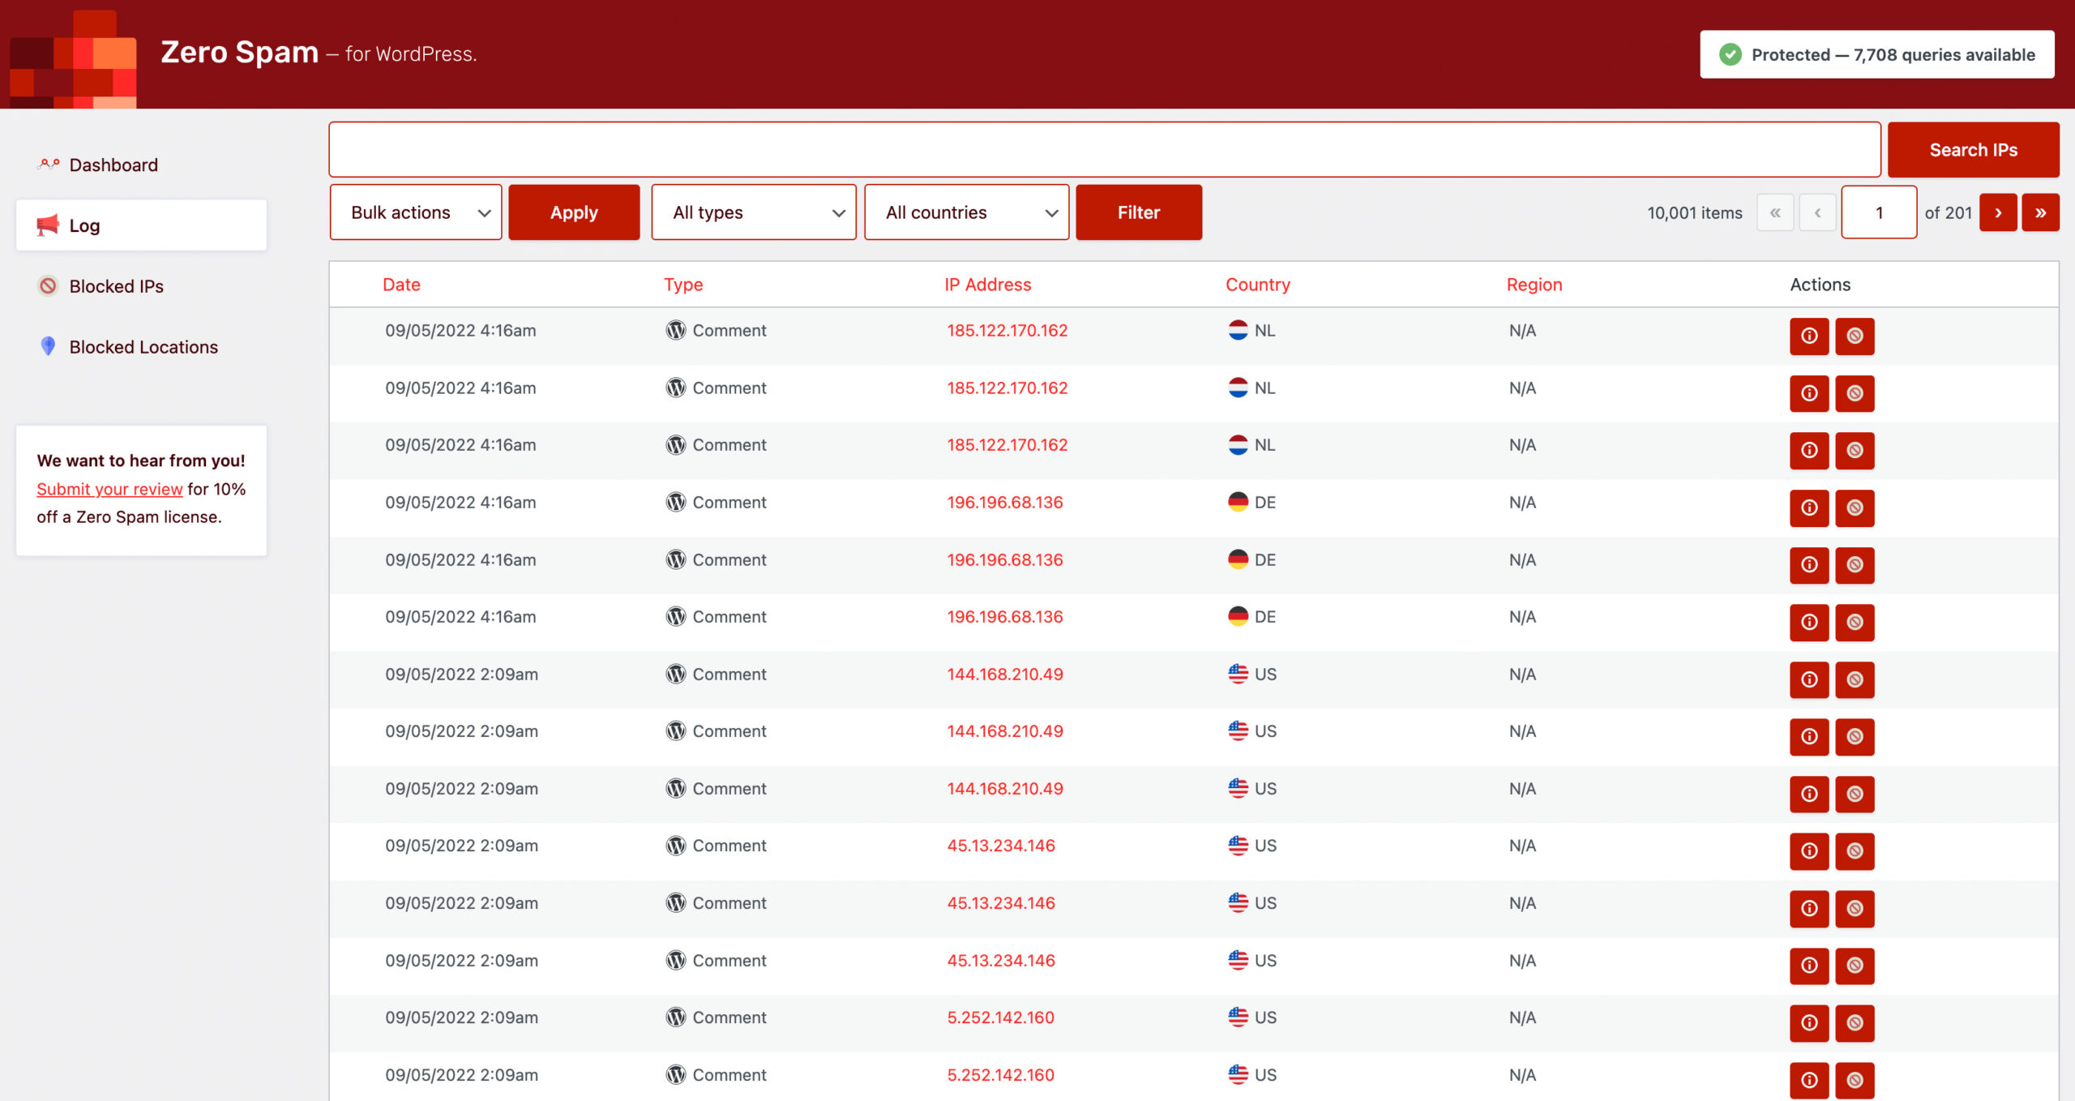Open info for second 185.122.170.162 row
Screen dimensions: 2075x1101
pos(1809,393)
